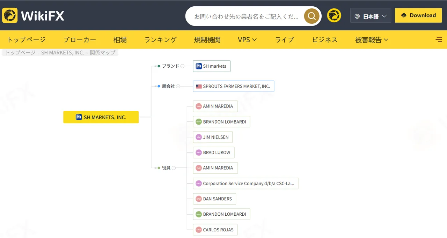Click the Download button

(x=418, y=15)
